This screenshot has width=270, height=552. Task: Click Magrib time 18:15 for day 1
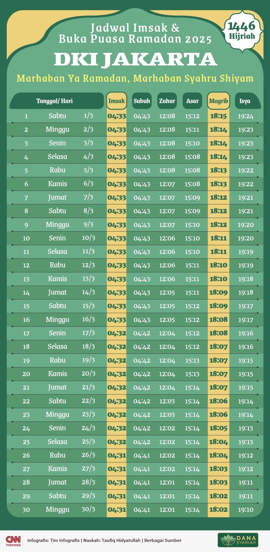tap(218, 116)
